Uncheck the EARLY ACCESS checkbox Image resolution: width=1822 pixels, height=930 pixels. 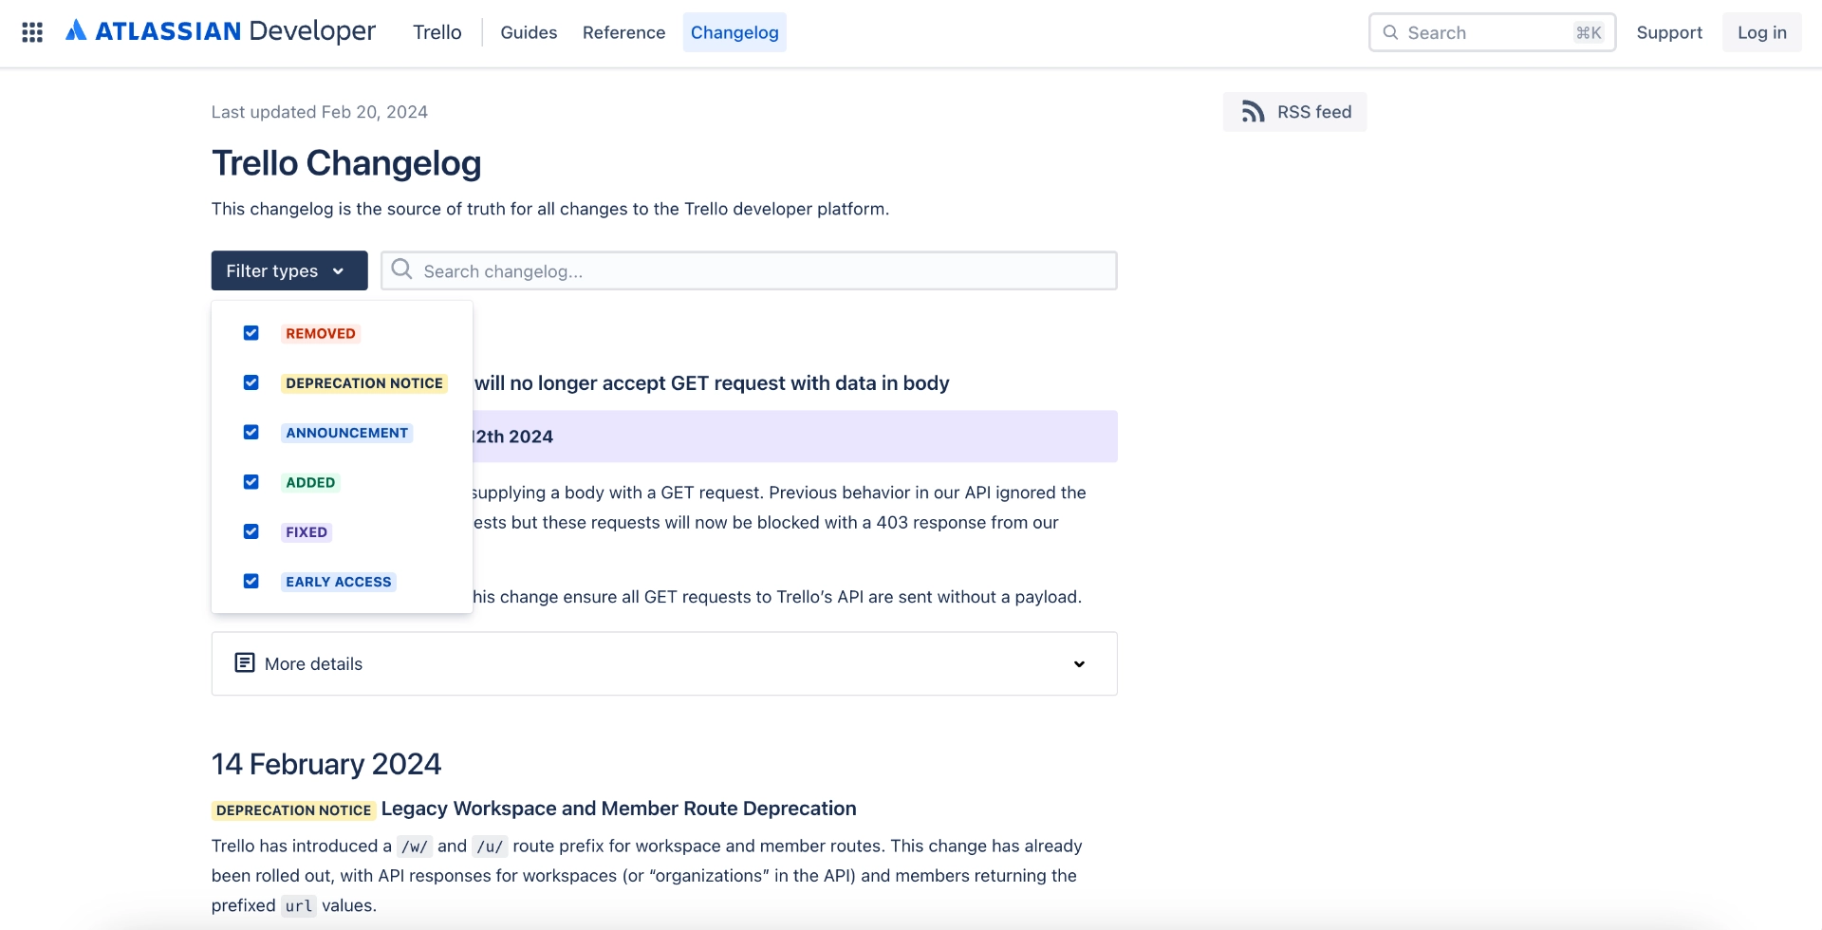click(251, 581)
